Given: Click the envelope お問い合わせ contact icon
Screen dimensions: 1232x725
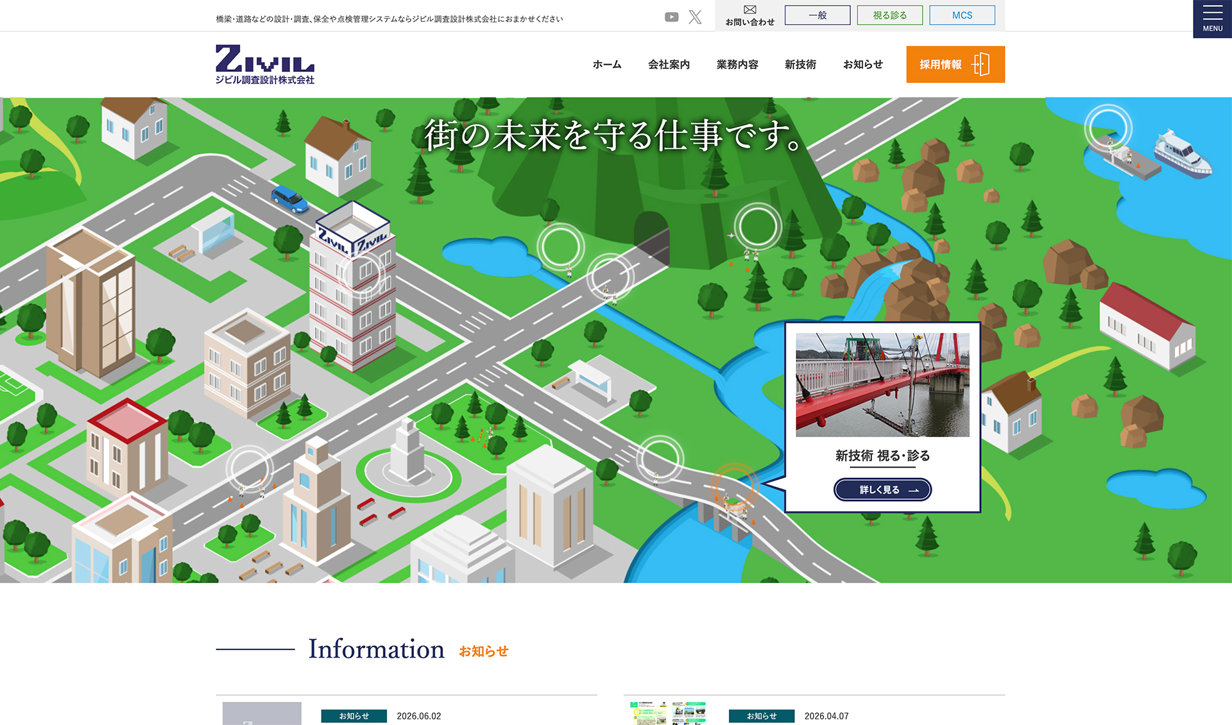Looking at the screenshot, I should [x=749, y=15].
